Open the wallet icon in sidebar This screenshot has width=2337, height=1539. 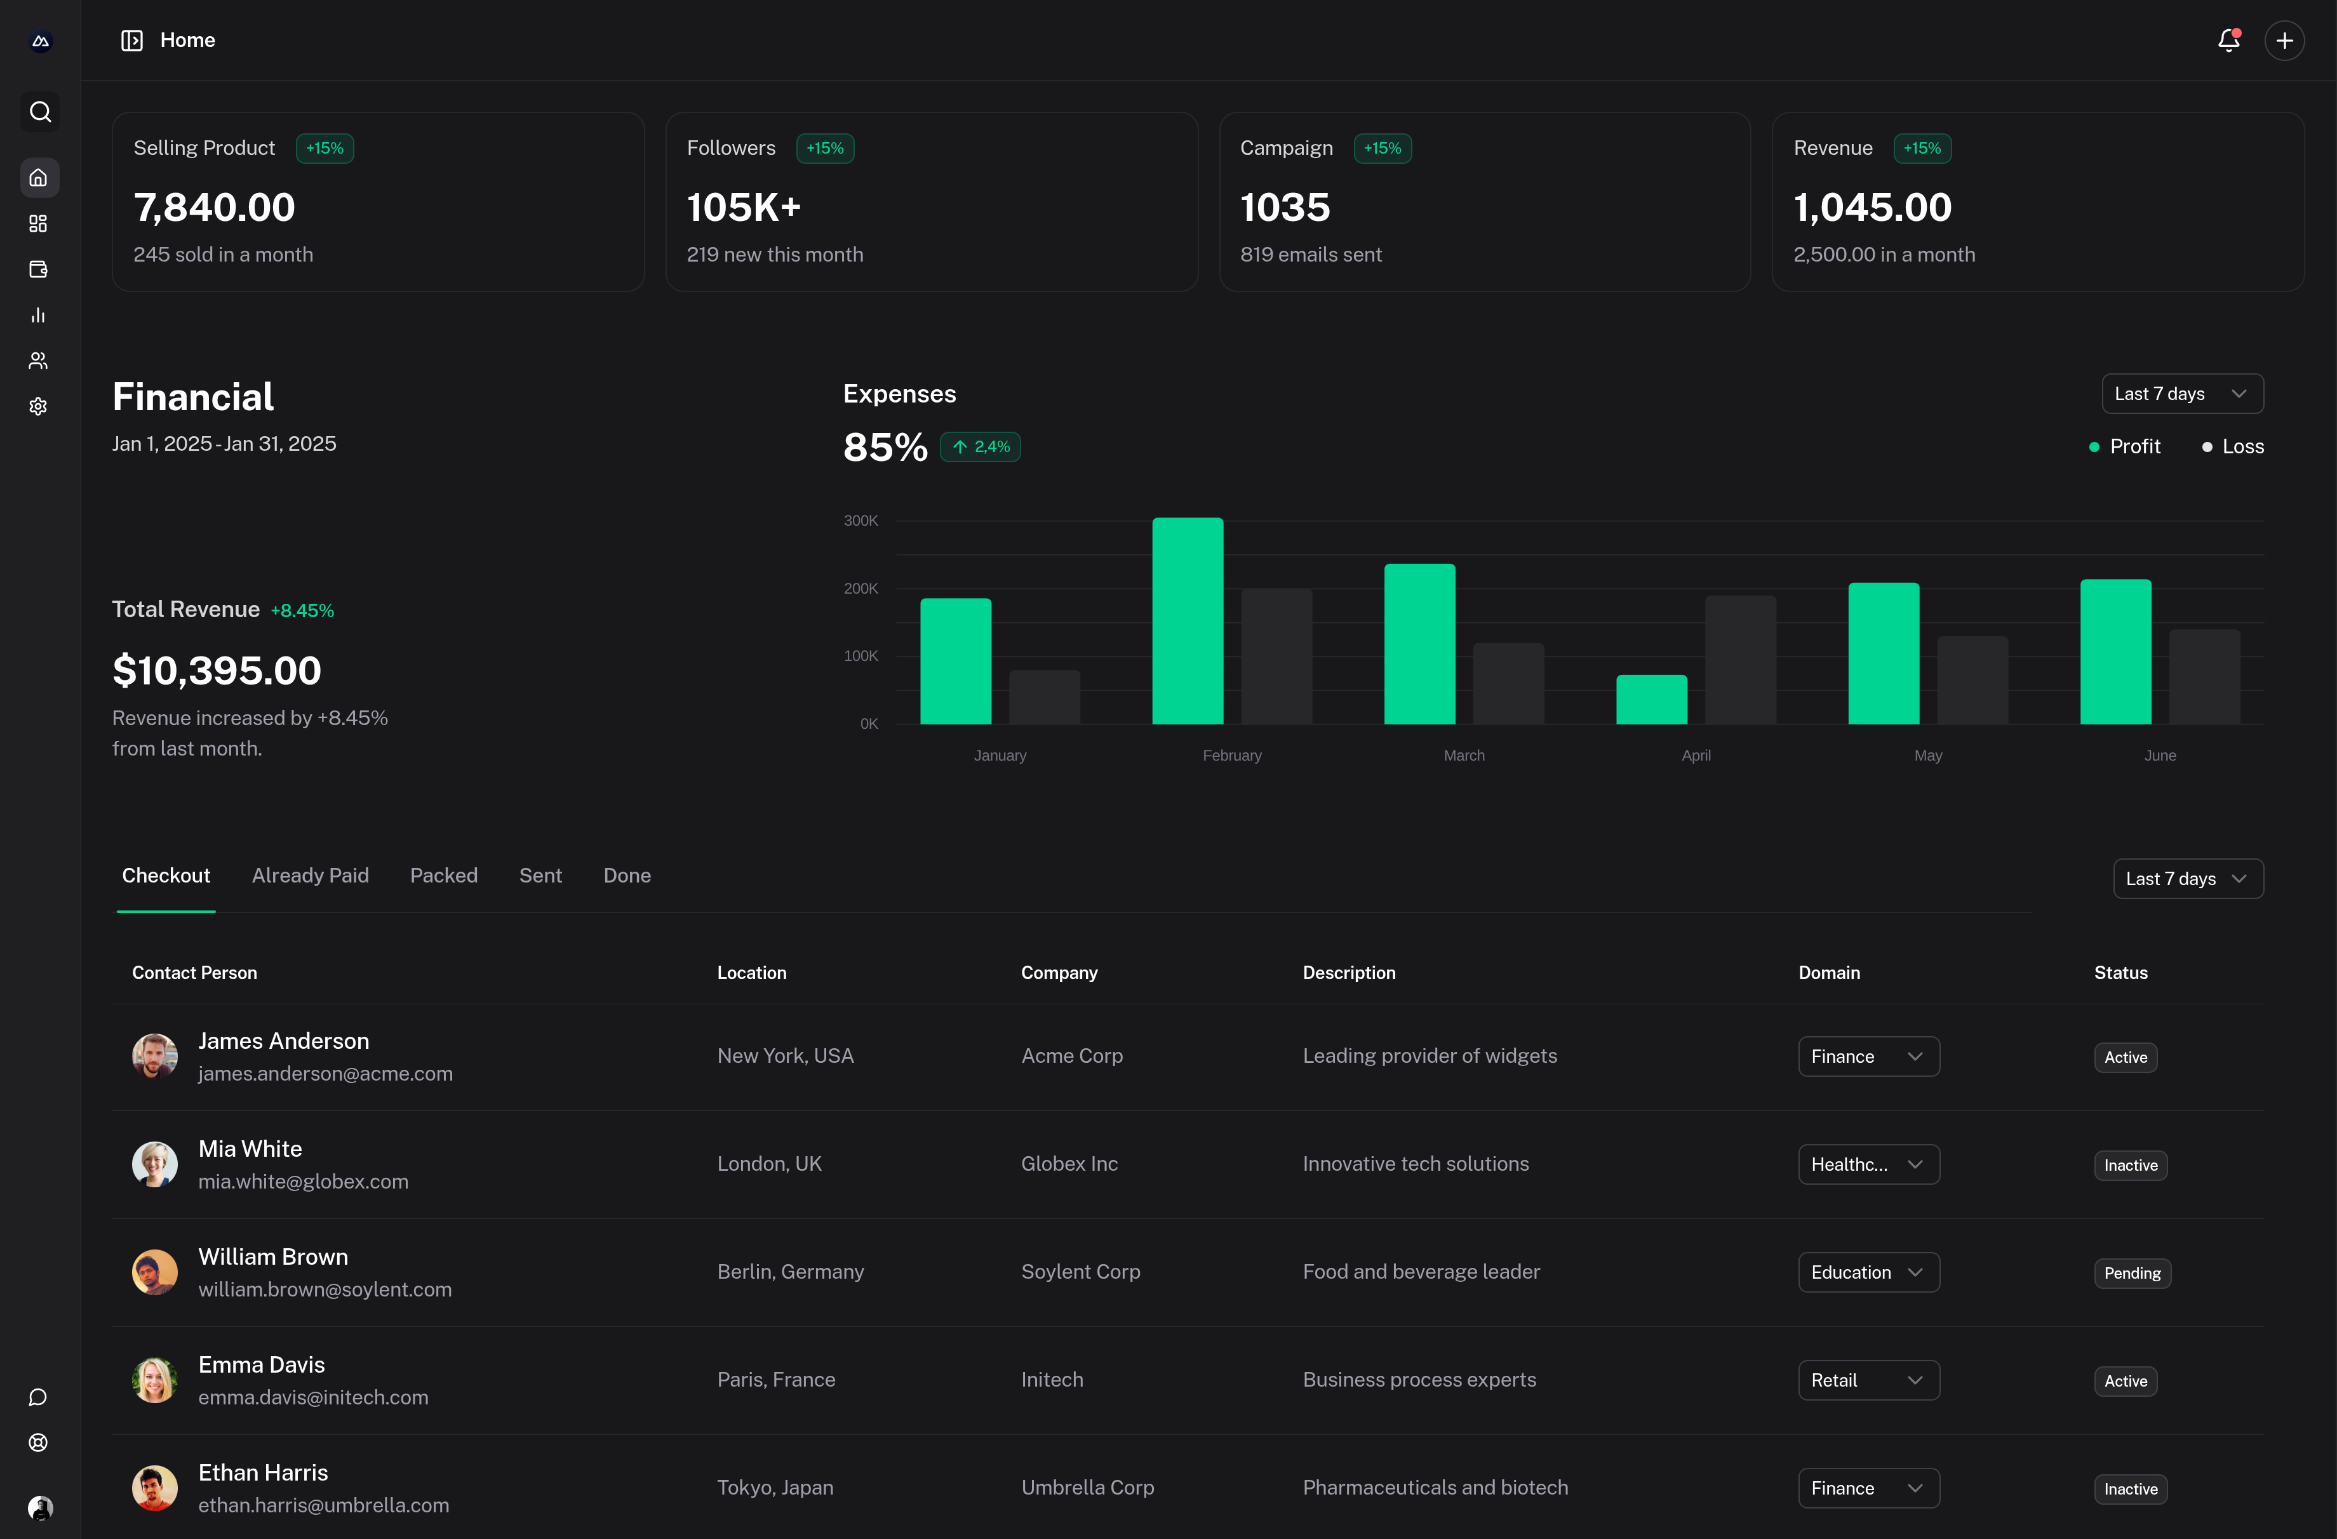tap(38, 269)
